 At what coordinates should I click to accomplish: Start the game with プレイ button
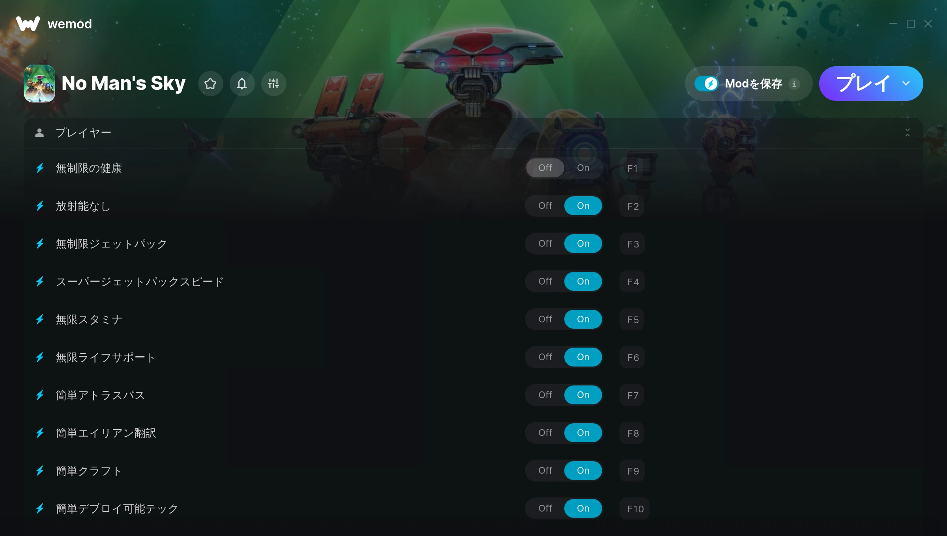pyautogui.click(x=863, y=84)
